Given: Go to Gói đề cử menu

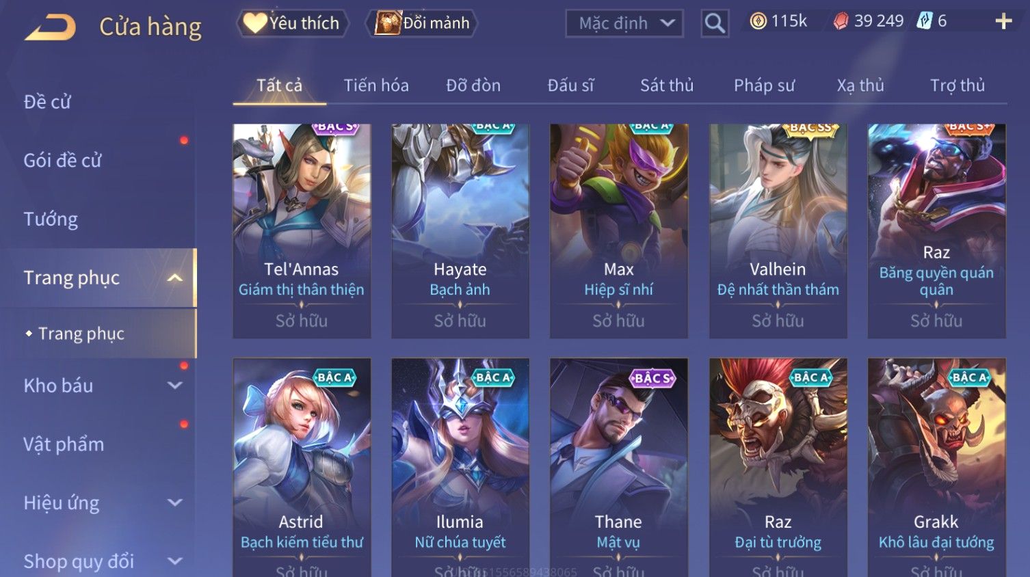Looking at the screenshot, I should [x=62, y=161].
